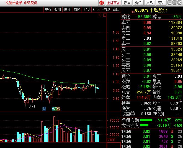This screenshot has height=148, width=183.
Task: Click the X100 volume scale label
Action: (111, 140)
